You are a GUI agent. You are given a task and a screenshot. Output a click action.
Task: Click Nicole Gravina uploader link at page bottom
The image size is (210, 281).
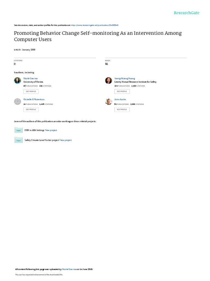(x=69, y=269)
